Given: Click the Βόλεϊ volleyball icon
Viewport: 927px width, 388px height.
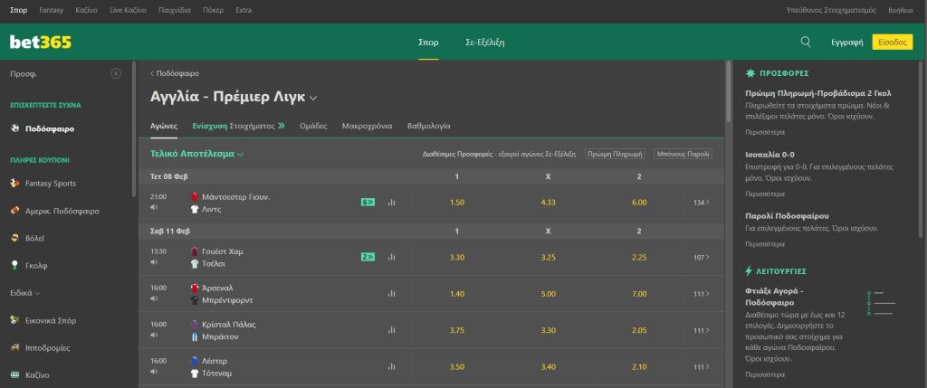Looking at the screenshot, I should (x=15, y=238).
